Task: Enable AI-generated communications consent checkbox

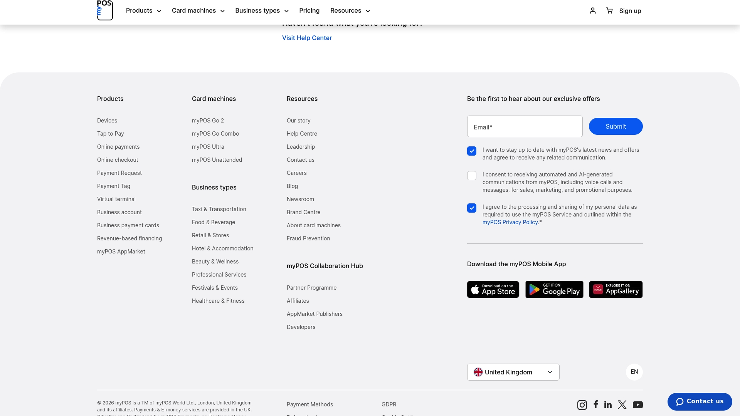Action: tap(472, 176)
